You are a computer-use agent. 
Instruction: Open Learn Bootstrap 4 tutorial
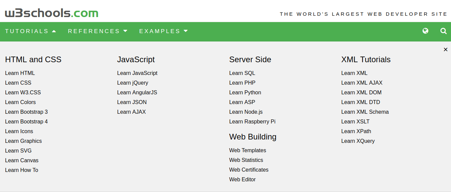[26, 121]
